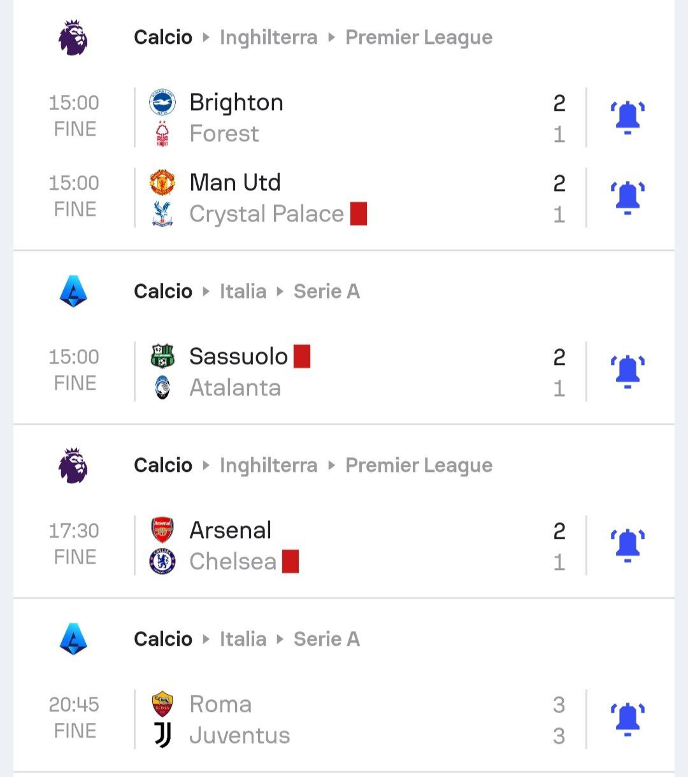Open Serie A link above Roma match
Image resolution: width=688 pixels, height=777 pixels.
[326, 639]
